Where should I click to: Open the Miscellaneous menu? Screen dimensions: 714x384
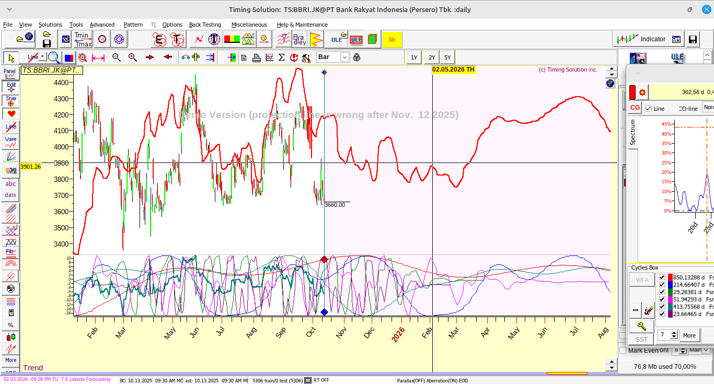click(249, 25)
